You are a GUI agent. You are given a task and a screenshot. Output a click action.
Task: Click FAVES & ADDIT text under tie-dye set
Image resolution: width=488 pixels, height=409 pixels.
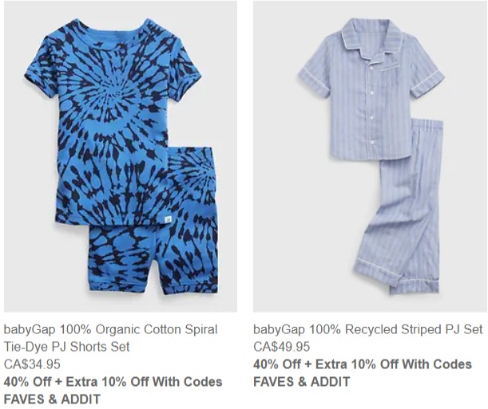(x=52, y=399)
